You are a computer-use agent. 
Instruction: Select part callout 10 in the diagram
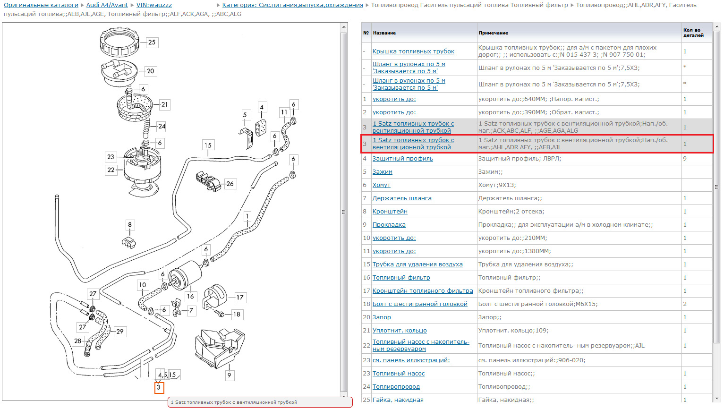pos(142,285)
